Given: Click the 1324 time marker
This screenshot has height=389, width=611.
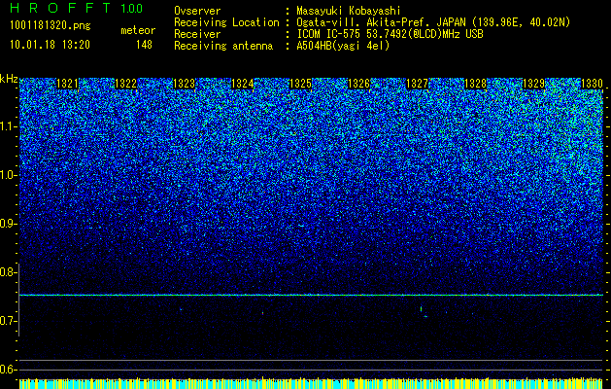Looking at the screenshot, I should pos(243,84).
